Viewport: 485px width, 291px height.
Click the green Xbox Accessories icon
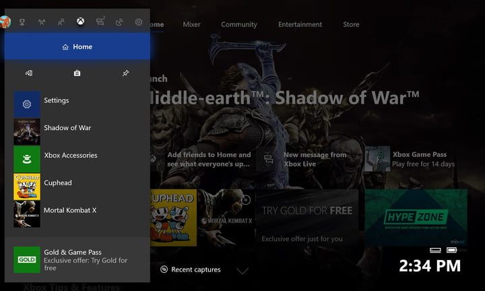tap(27, 159)
